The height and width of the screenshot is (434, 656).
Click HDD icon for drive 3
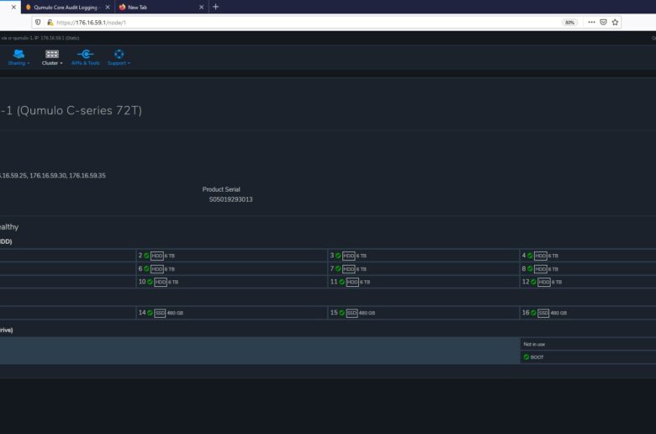348,256
